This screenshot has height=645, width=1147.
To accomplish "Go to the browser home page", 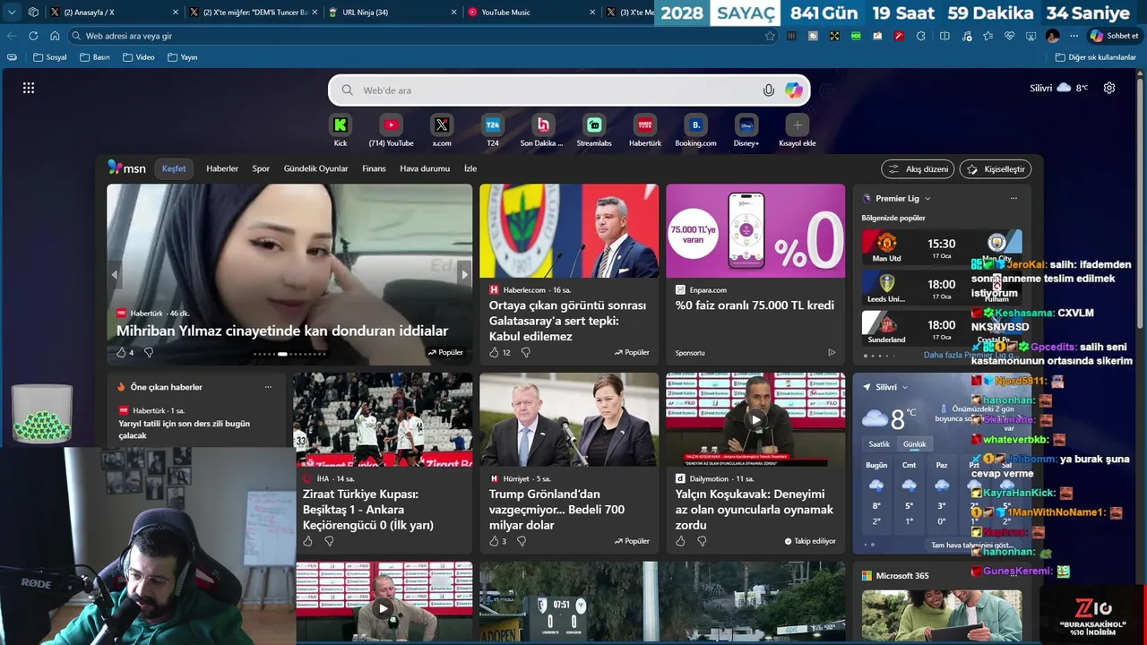I will point(55,36).
